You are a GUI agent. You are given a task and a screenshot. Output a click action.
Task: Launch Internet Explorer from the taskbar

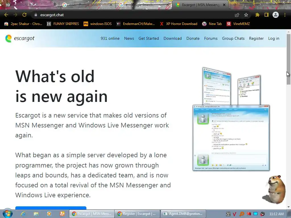[23, 214]
